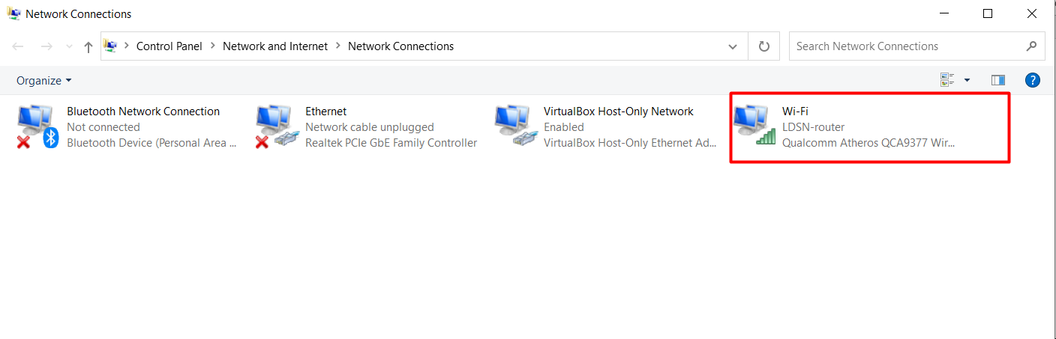This screenshot has height=339, width=1056.
Task: Go up one folder level arrow
Action: coord(88,46)
